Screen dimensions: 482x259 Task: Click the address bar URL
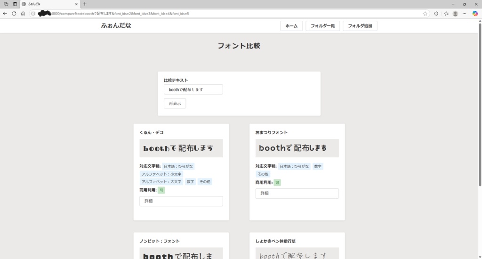[x=120, y=14]
